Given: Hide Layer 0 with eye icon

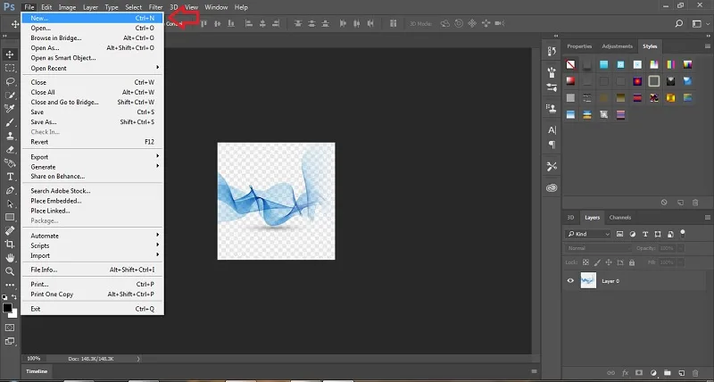Looking at the screenshot, I should coord(570,280).
